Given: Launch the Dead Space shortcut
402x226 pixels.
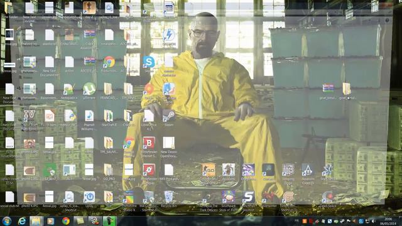Looking at the screenshot, I should [x=328, y=197].
